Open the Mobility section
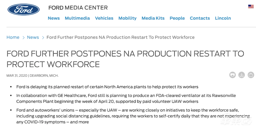This screenshot has height=129, width=256. tap(127, 18)
